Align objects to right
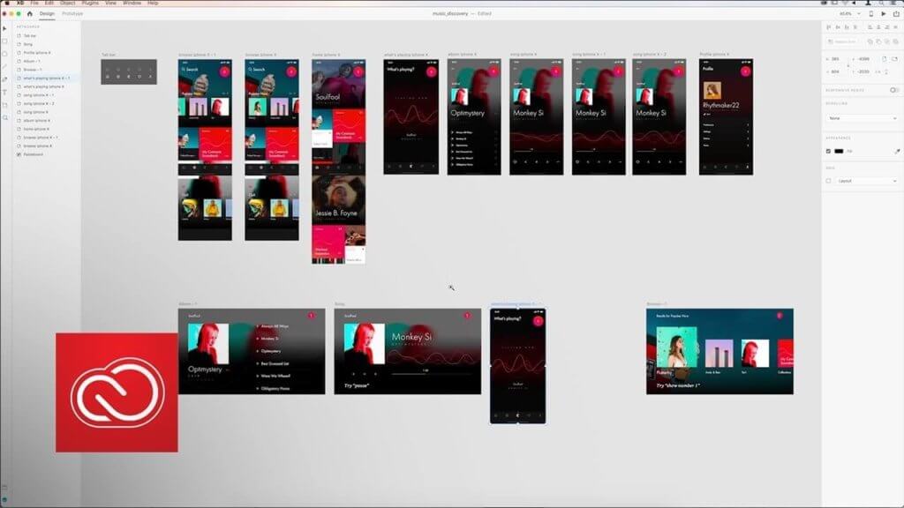 pyautogui.click(x=887, y=26)
